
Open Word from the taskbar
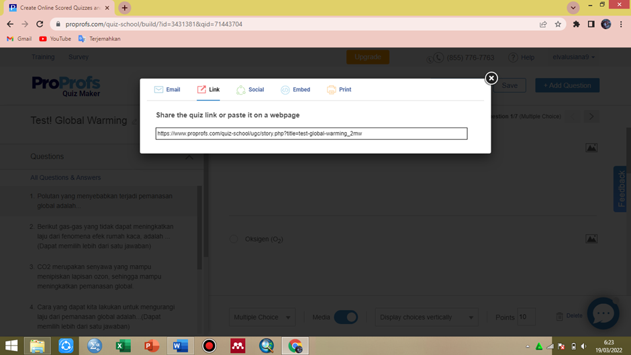181,346
